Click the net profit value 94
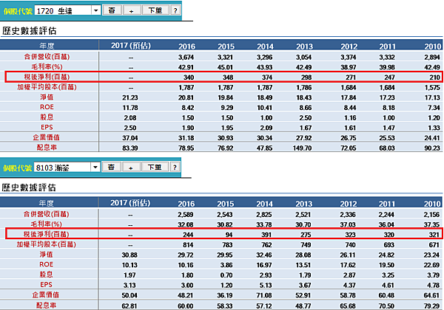 click(229, 235)
